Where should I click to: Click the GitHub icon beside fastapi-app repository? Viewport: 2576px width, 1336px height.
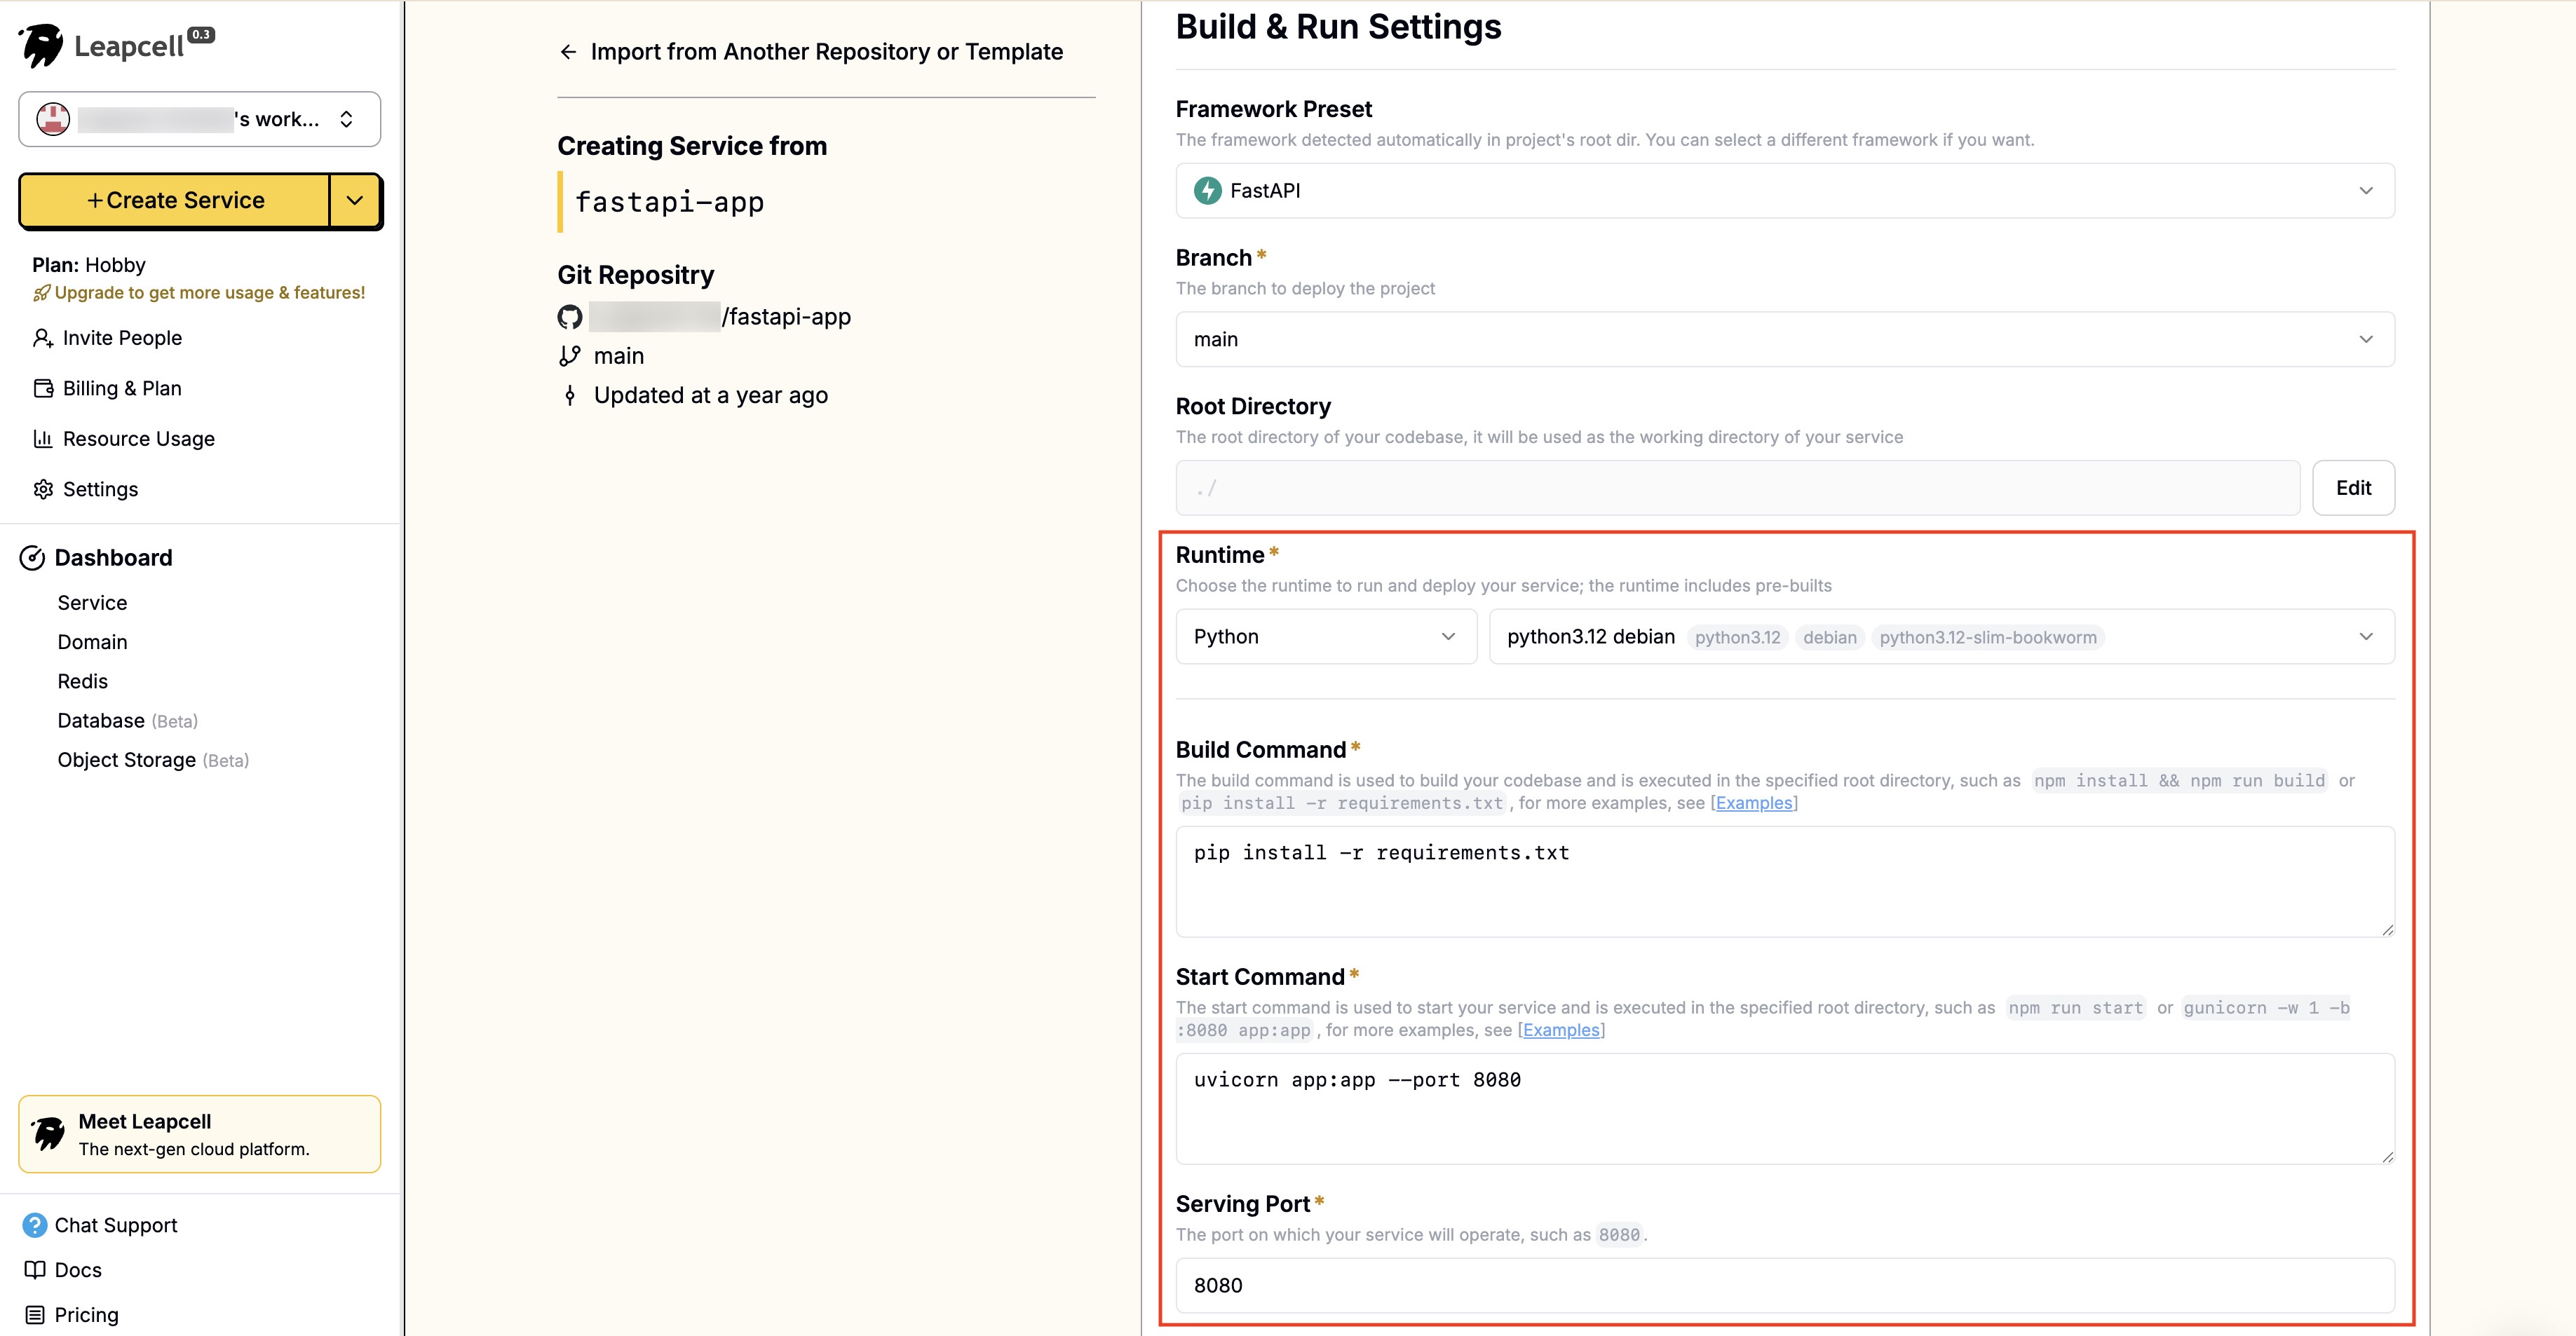click(570, 317)
